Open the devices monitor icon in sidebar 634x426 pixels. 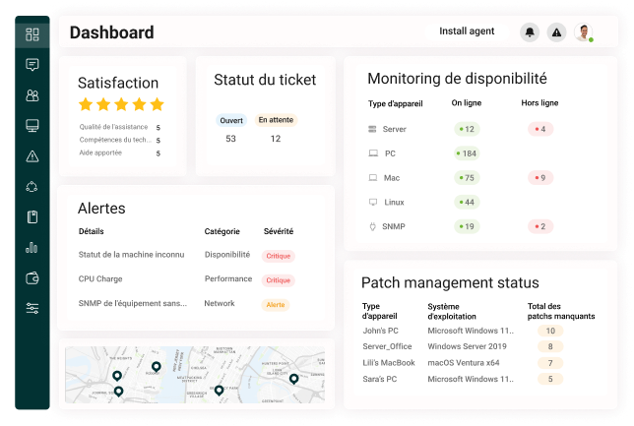(32, 126)
